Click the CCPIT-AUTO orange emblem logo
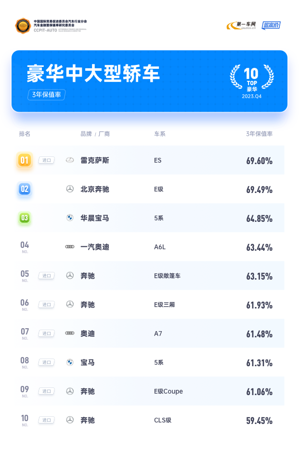The height and width of the screenshot is (462, 299). click(x=23, y=26)
